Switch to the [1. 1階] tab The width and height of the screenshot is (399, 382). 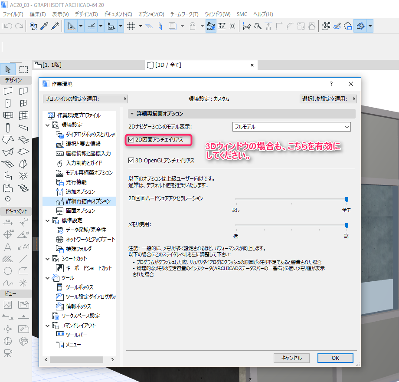48,65
